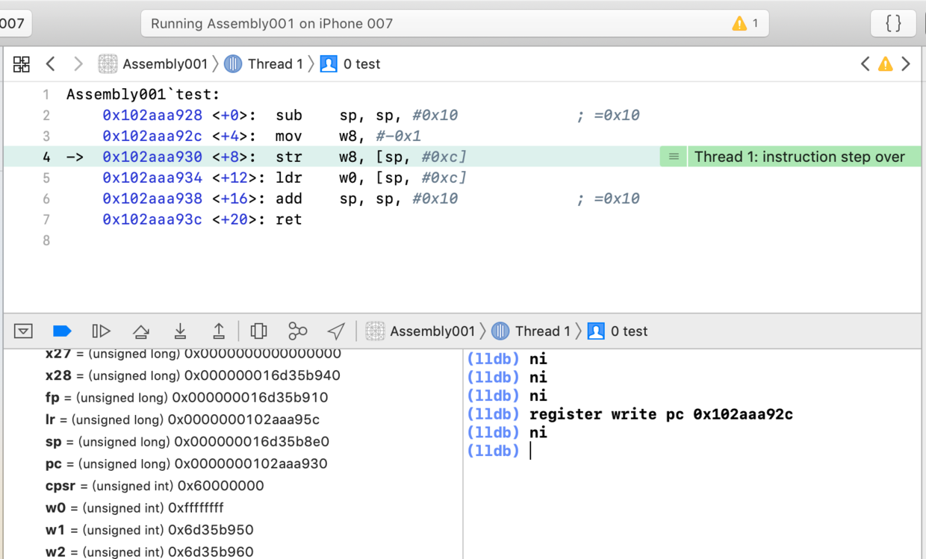Open the library braces button
The height and width of the screenshot is (559, 926).
(893, 23)
